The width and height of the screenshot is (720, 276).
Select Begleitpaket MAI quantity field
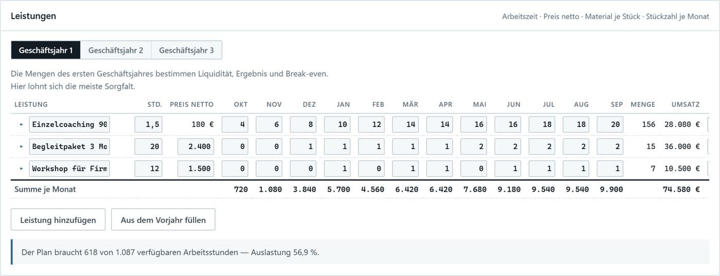(x=474, y=146)
